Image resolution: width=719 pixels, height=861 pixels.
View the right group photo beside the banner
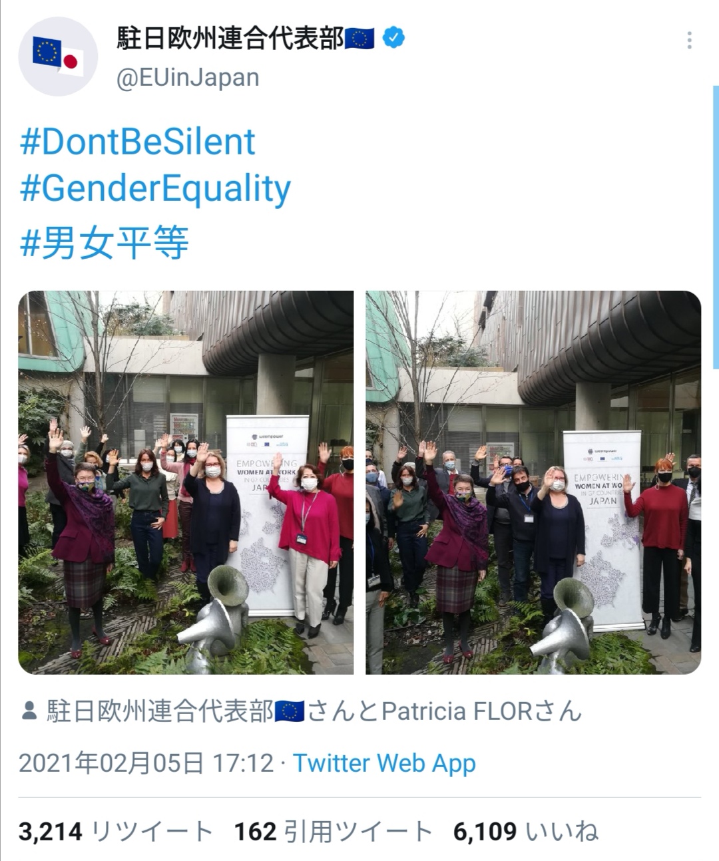coord(533,482)
